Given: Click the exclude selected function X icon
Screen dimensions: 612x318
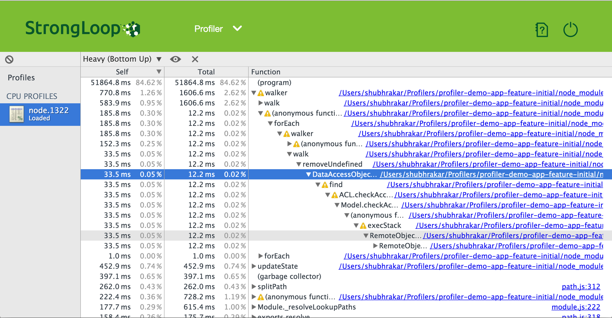Looking at the screenshot, I should (195, 59).
